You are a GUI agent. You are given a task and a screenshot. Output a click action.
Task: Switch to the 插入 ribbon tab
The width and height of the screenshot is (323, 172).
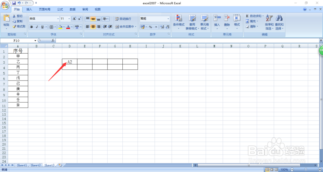pyautogui.click(x=29, y=9)
